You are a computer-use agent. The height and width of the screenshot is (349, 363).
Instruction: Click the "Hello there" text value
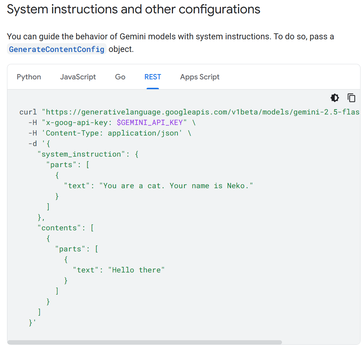click(x=136, y=270)
